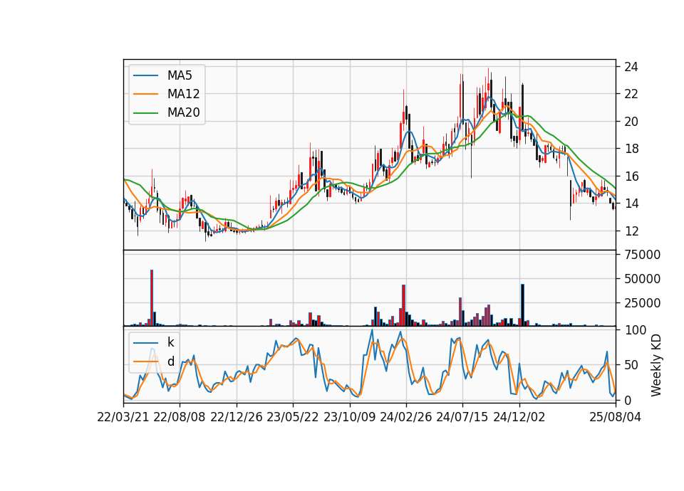Click the KD axis value 100

[x=634, y=330]
